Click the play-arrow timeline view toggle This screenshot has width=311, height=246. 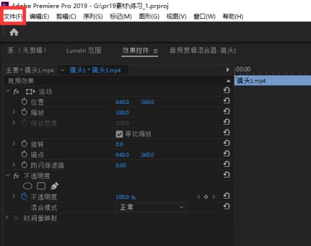[x=228, y=70]
